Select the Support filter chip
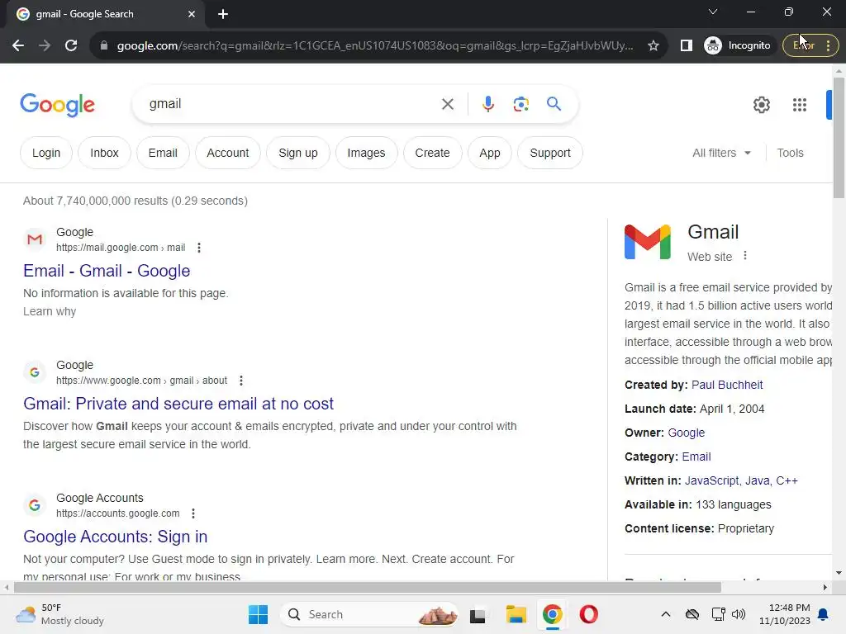 click(x=550, y=153)
